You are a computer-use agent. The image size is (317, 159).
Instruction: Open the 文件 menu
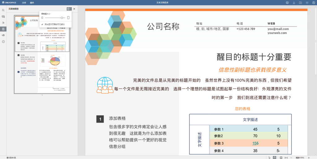[x=24, y=3]
